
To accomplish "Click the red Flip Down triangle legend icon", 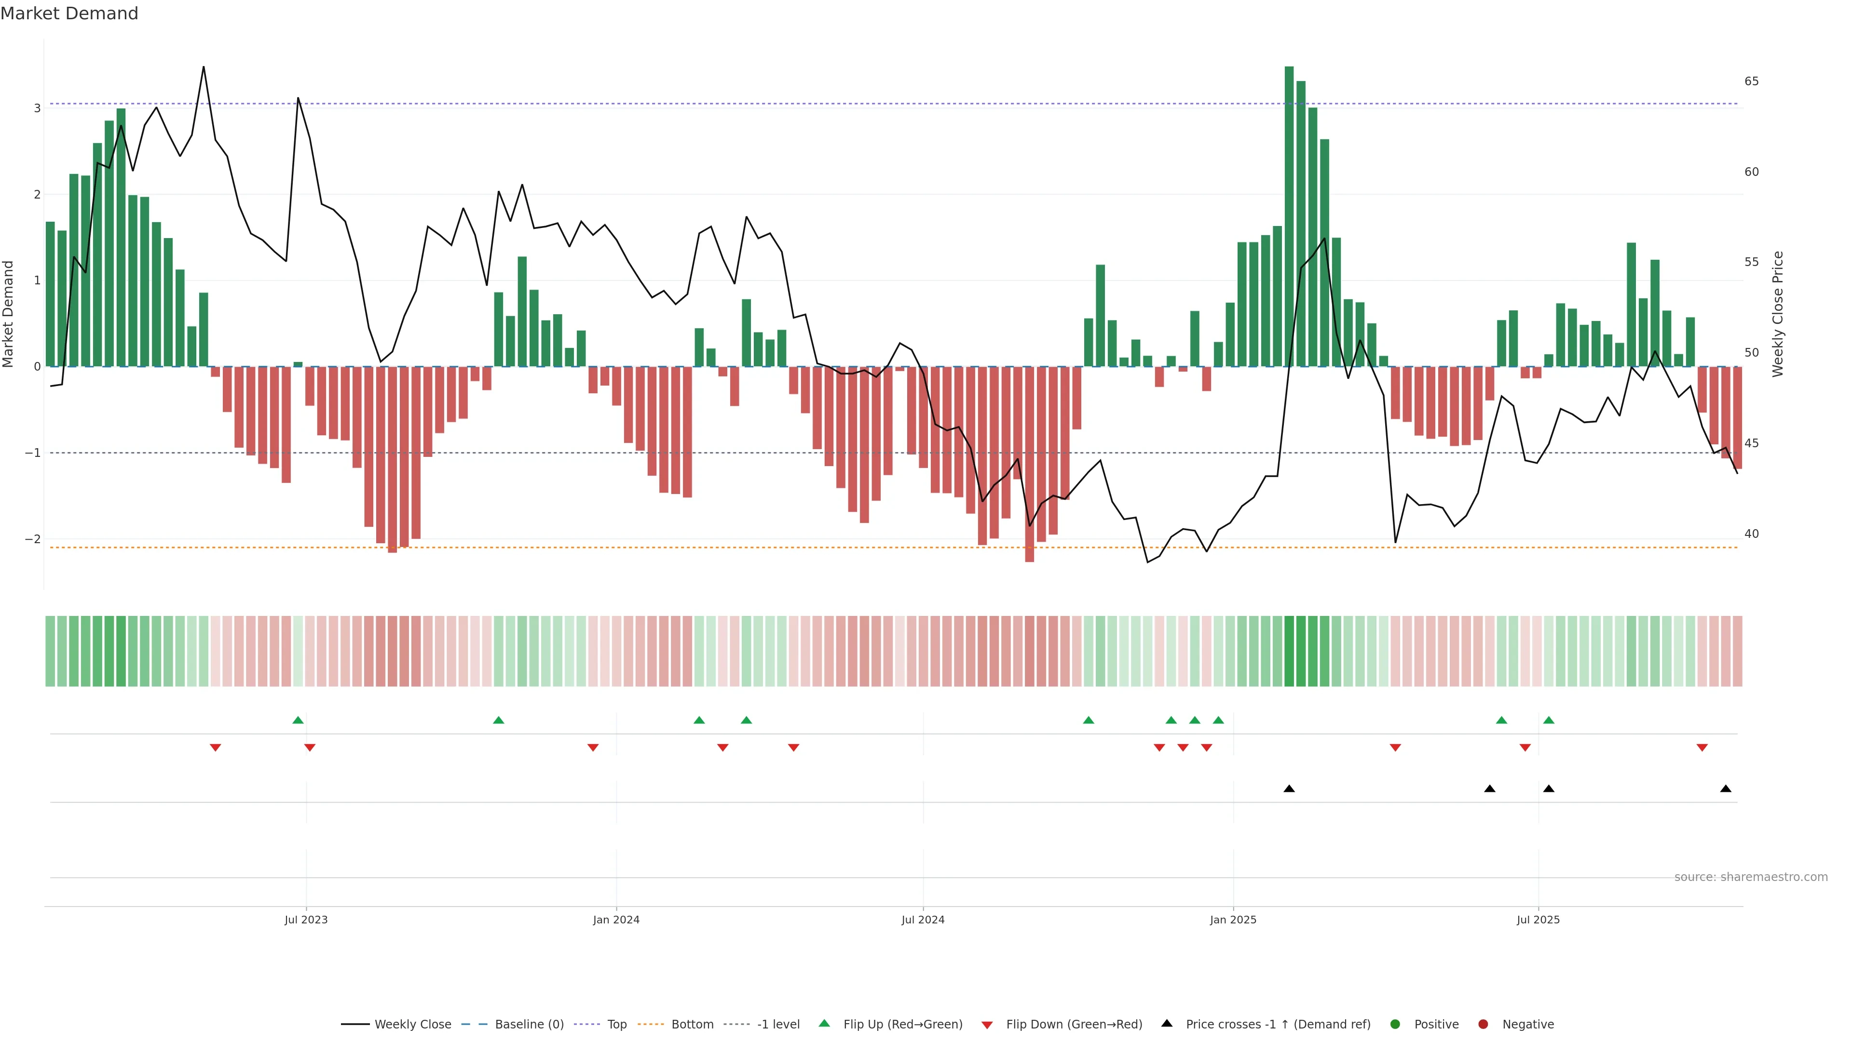I will pos(987,1025).
